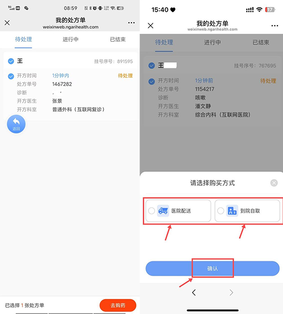Image resolution: width=283 pixels, height=314 pixels.
Task: Select the 到院自取 radio button
Action: 221,211
